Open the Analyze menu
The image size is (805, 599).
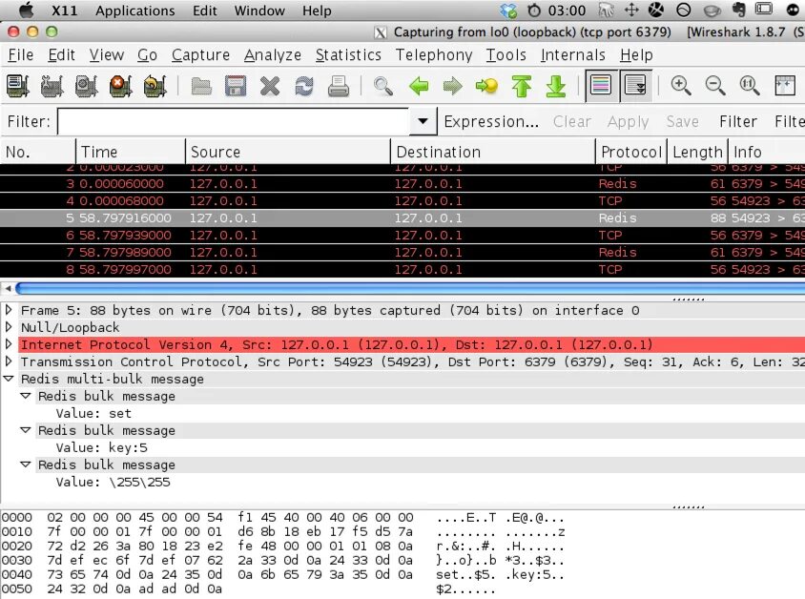tap(273, 55)
